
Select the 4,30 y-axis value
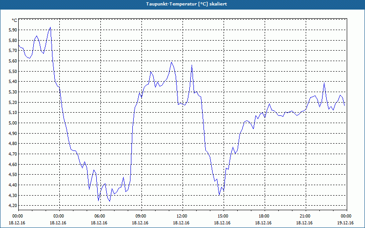click(13, 196)
